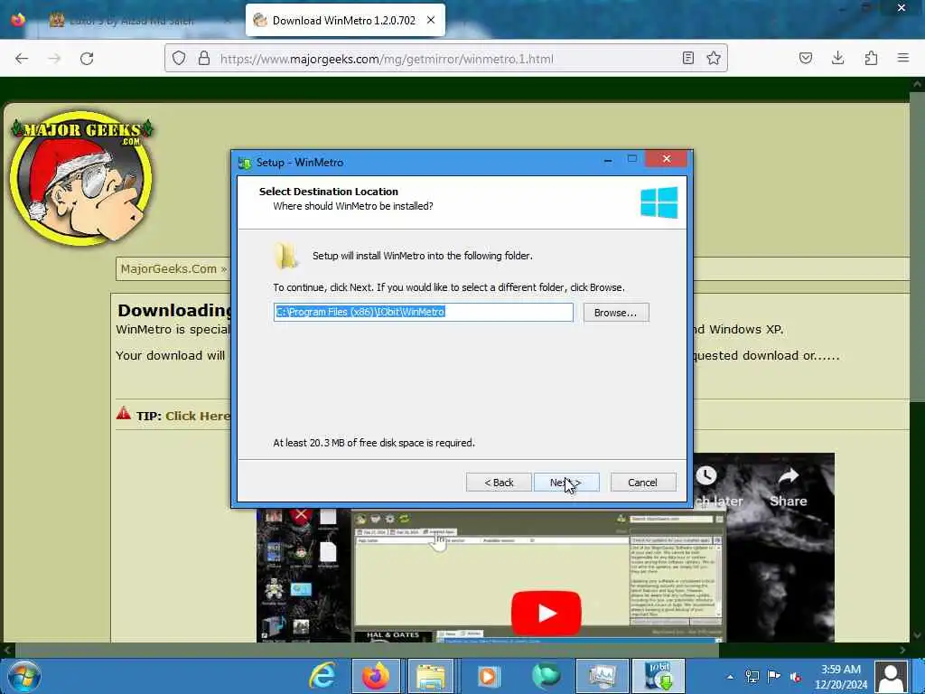Go back in Firefox browser history
This screenshot has height=694, width=925.
22,59
